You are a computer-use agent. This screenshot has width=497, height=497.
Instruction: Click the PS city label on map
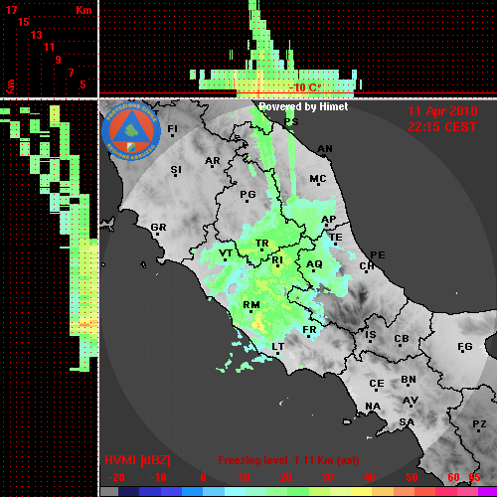[x=291, y=121]
